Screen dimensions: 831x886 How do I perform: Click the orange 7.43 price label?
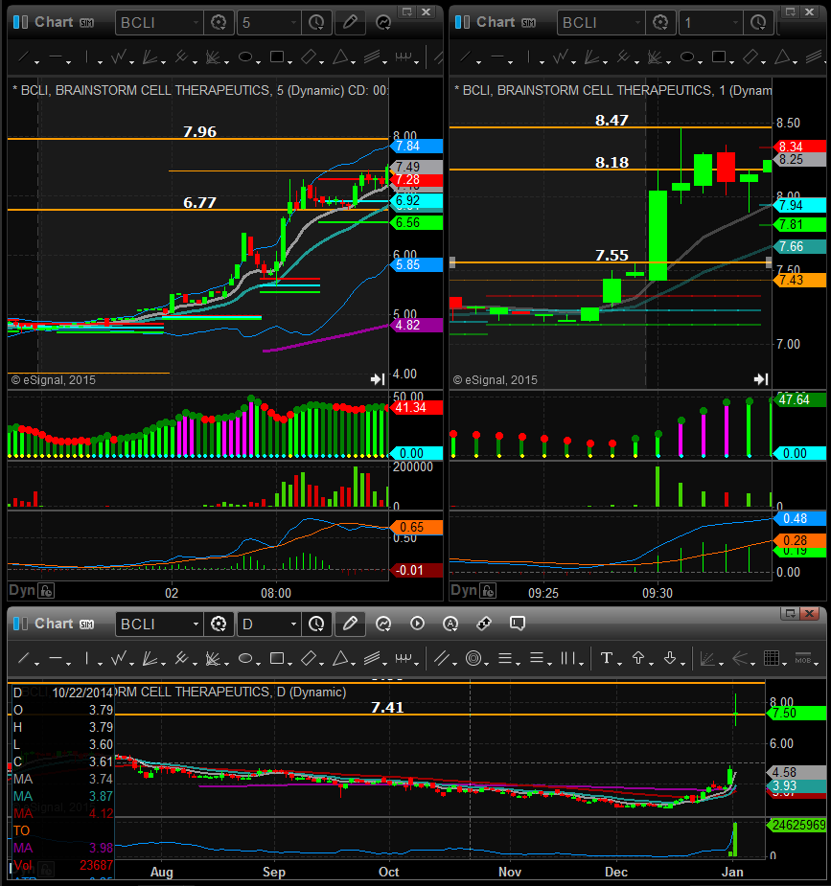801,280
